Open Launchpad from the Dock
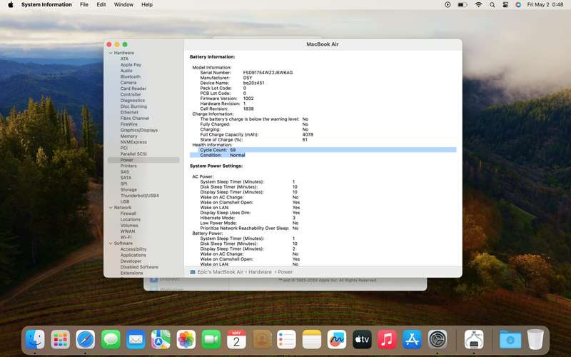The height and width of the screenshot is (357, 571). [x=61, y=340]
